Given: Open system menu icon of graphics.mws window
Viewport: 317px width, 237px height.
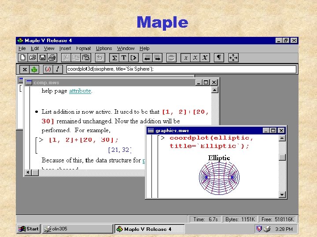Looking at the screenshot, I should [151, 131].
